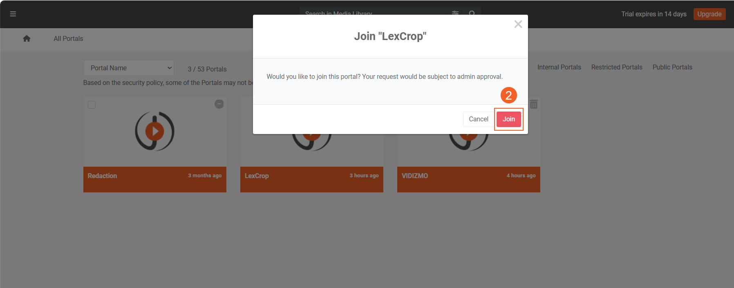The width and height of the screenshot is (734, 288).
Task: Switch to the Public Portals tab
Action: point(672,67)
